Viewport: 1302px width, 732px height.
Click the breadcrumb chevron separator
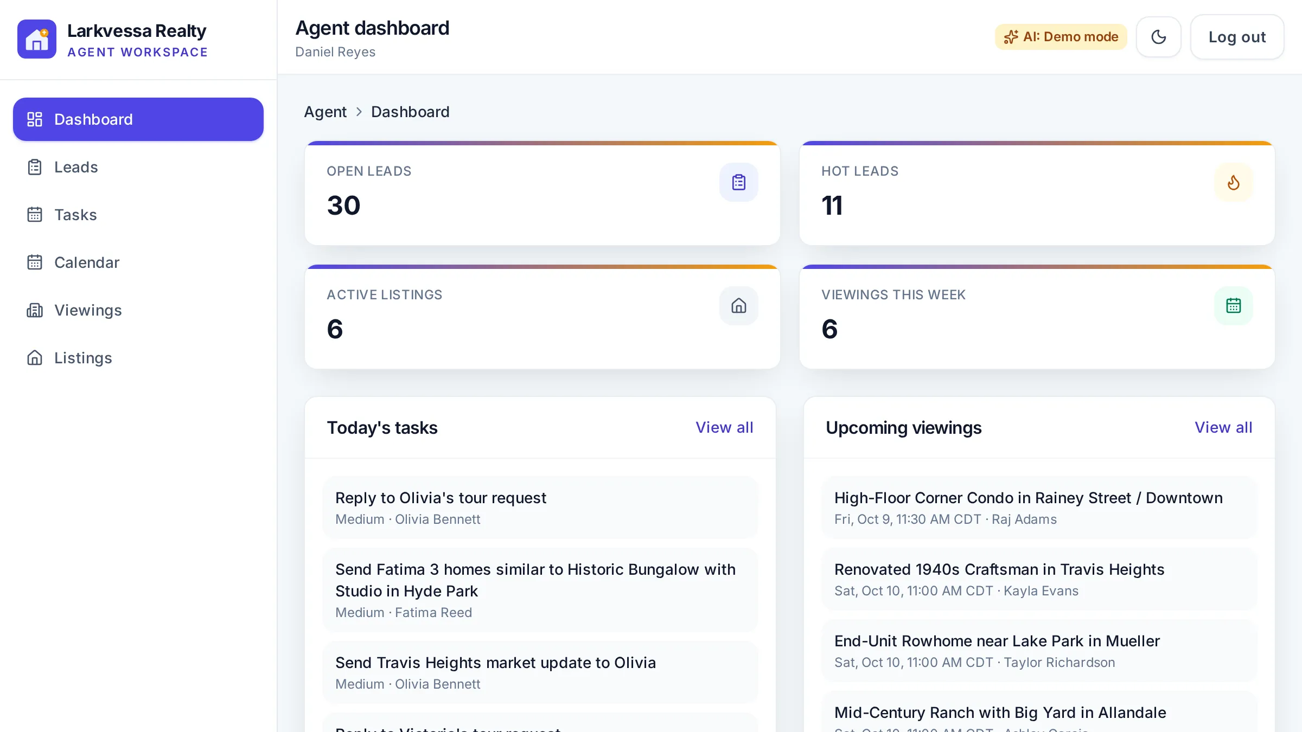(359, 112)
